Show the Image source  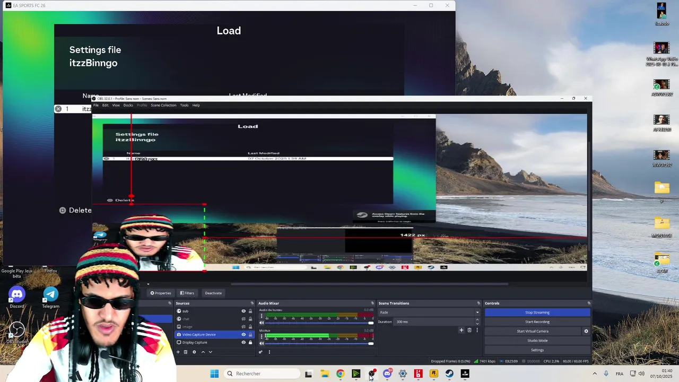click(243, 327)
